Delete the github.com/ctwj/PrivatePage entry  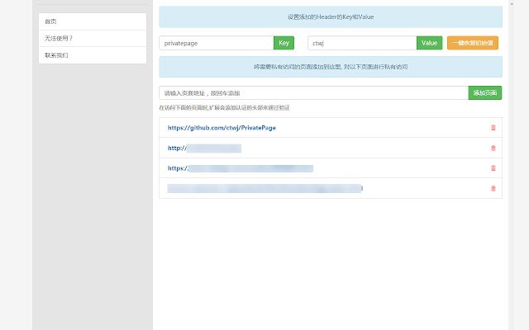(493, 128)
